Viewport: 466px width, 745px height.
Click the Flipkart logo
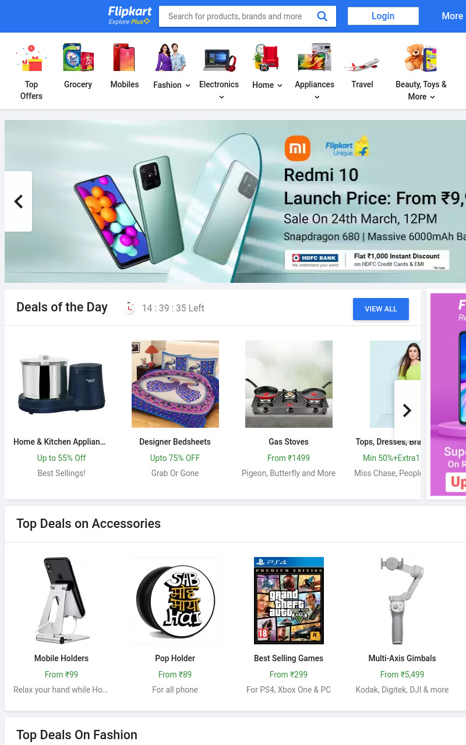point(129,16)
